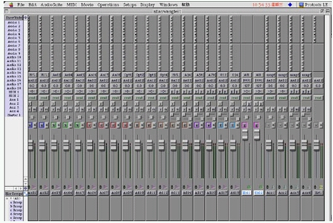Open the input selector on Audio 1 strip
Screen dimensions: 333x223
(x=32, y=75)
